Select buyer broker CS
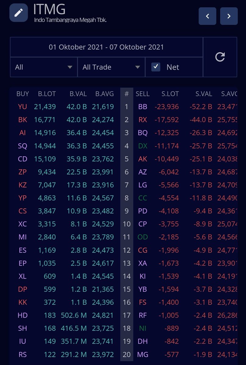Image resolution: width=246 pixels, height=365 pixels. 23,211
